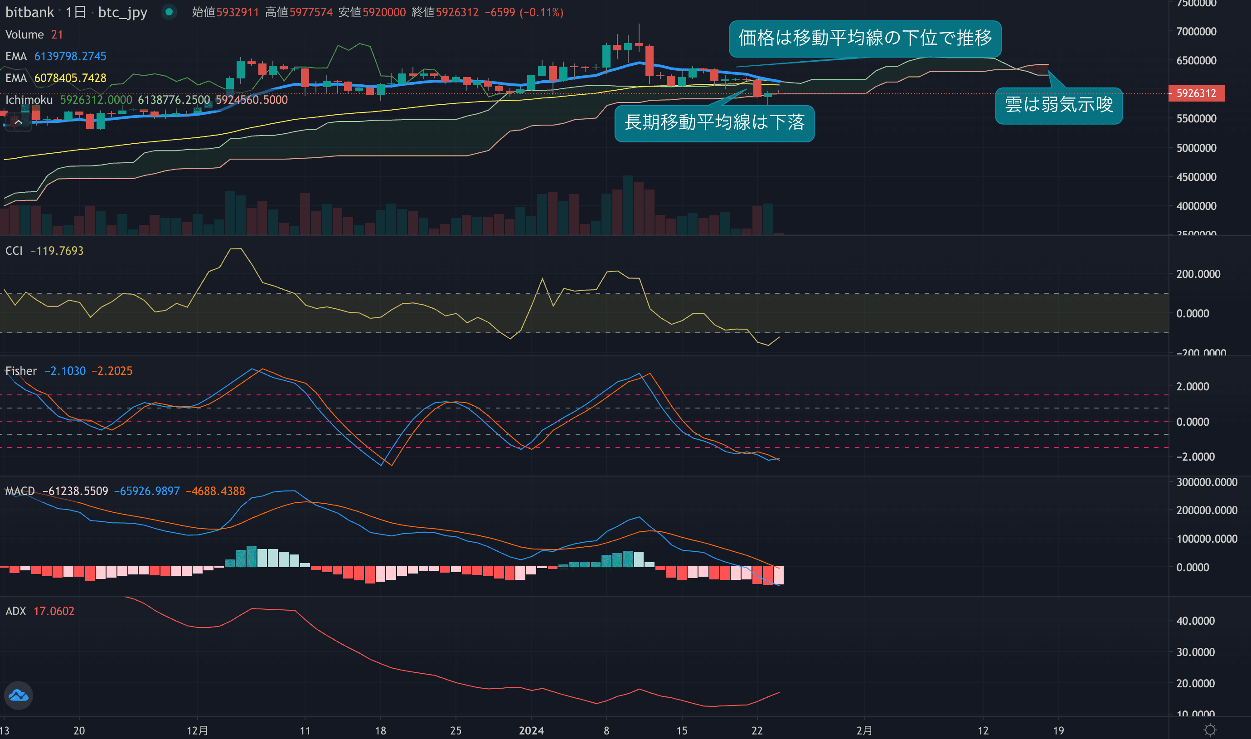The width and height of the screenshot is (1251, 739).
Task: Click the btc_jpy symbol name
Action: (x=122, y=12)
